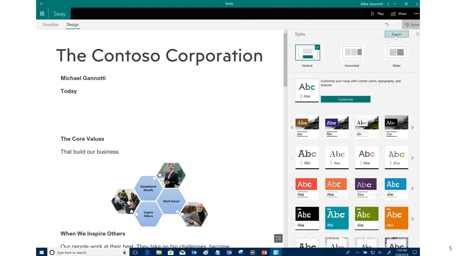Show more styles in the red Abc row
This screenshot has width=456, height=256.
(x=412, y=188)
